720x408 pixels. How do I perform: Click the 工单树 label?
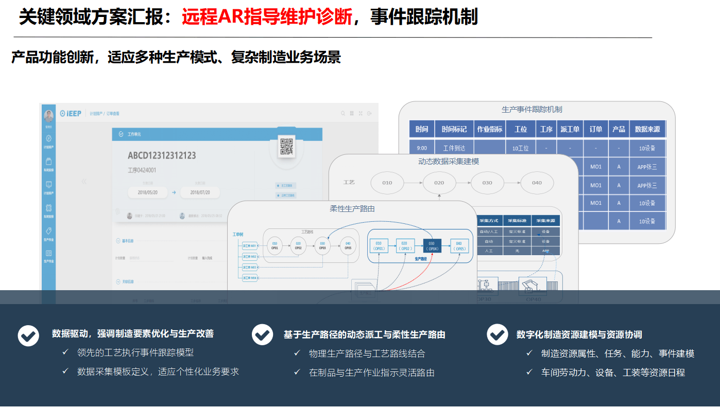(237, 235)
